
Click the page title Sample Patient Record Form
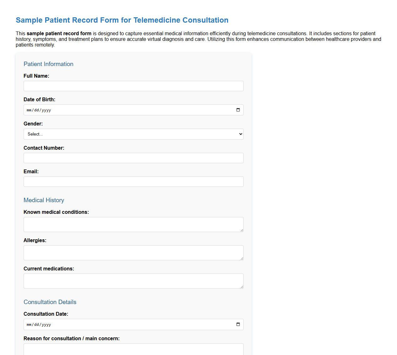click(x=122, y=20)
